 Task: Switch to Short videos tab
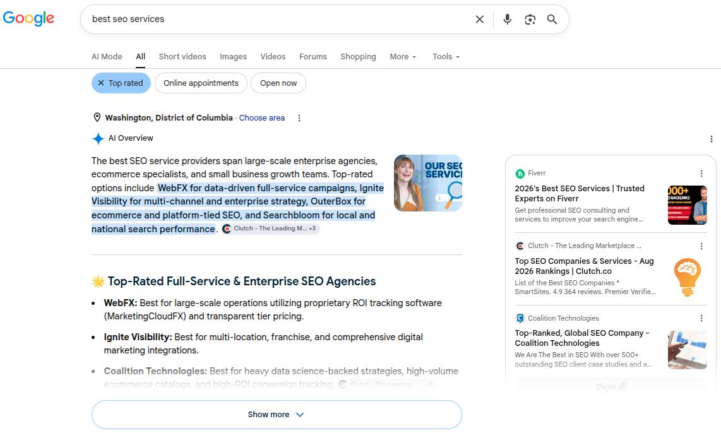[182, 57]
